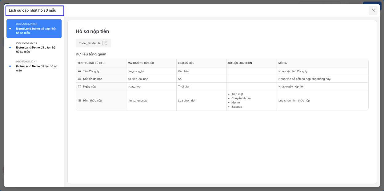This screenshot has height=191, width=384.
Task: Click the up-down chevron in dropdown
Action: [106, 43]
